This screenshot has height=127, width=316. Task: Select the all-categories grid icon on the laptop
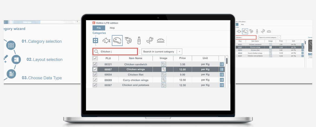(x=95, y=40)
